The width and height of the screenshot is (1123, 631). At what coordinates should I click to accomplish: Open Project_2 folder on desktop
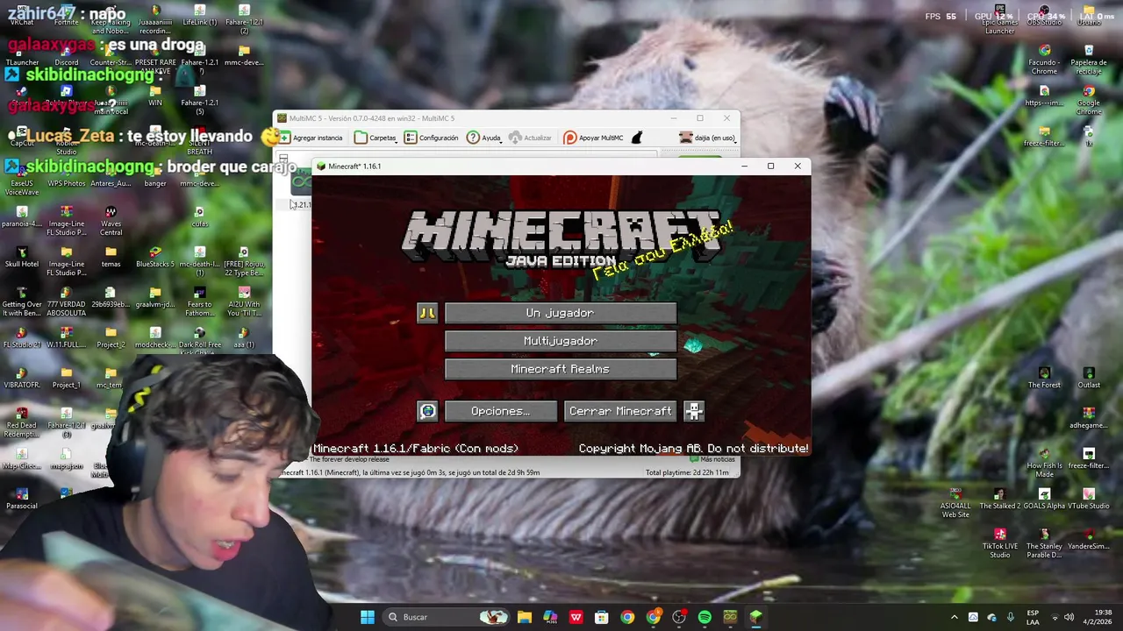[111, 337]
